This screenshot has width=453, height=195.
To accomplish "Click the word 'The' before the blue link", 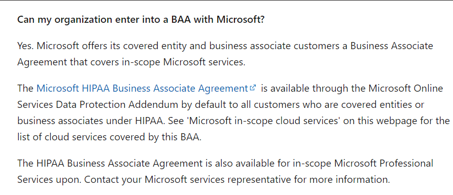I will pyautogui.click(x=25, y=88).
